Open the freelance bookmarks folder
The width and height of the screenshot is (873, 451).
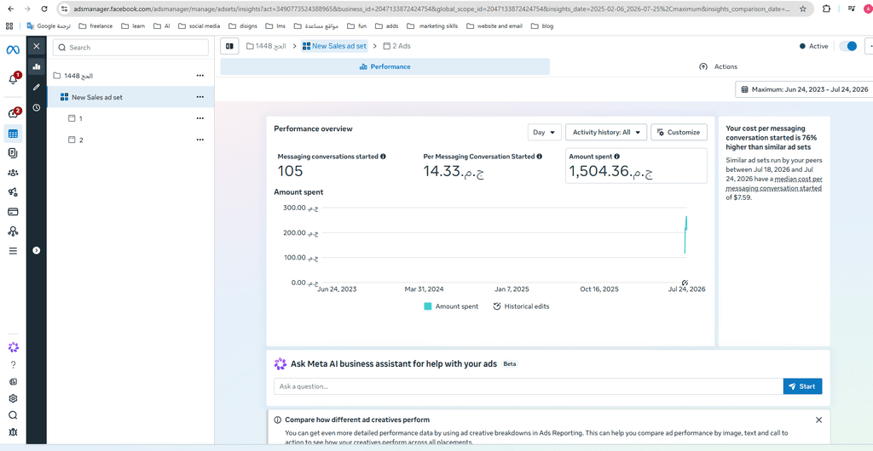coord(95,26)
